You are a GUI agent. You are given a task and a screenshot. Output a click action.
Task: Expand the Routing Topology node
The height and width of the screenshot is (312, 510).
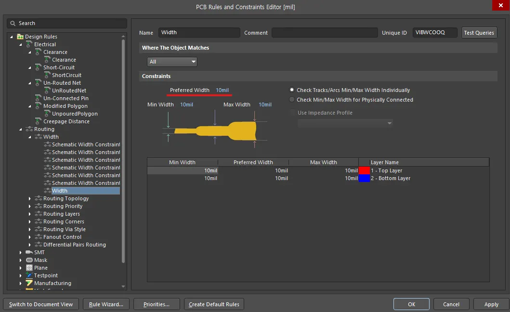(x=29, y=198)
